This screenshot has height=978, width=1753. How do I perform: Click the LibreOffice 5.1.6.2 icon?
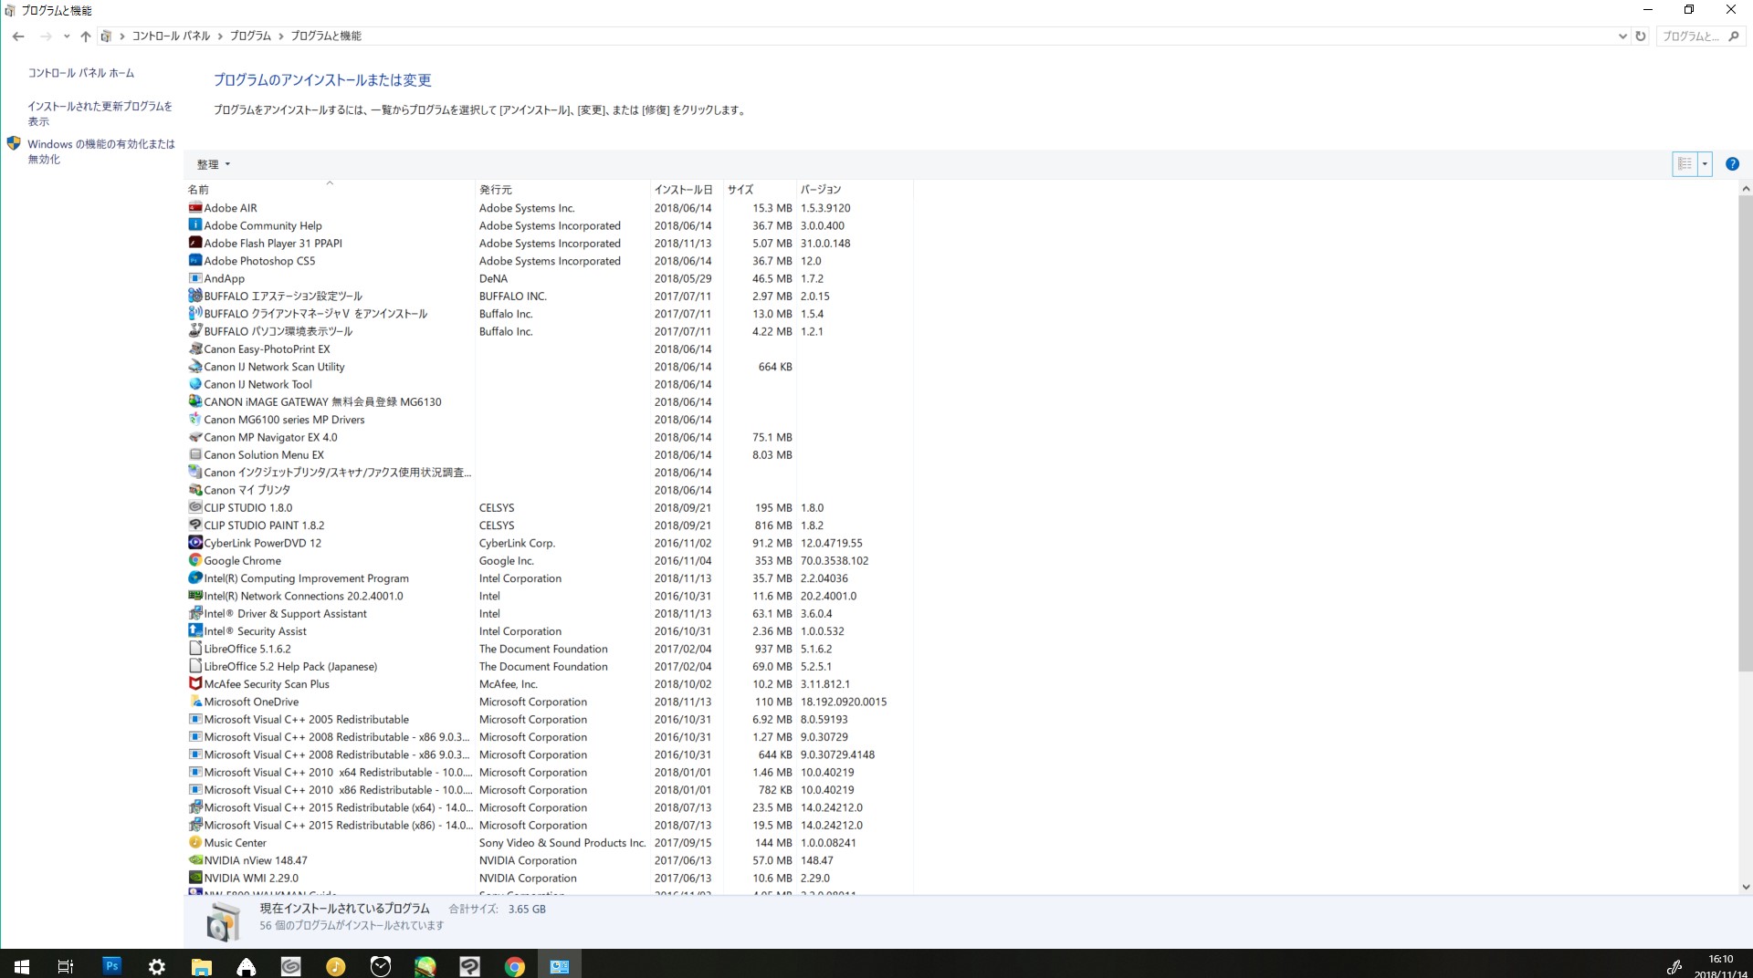(194, 649)
